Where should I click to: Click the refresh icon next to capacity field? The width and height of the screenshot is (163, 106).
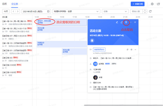tap(150, 11)
